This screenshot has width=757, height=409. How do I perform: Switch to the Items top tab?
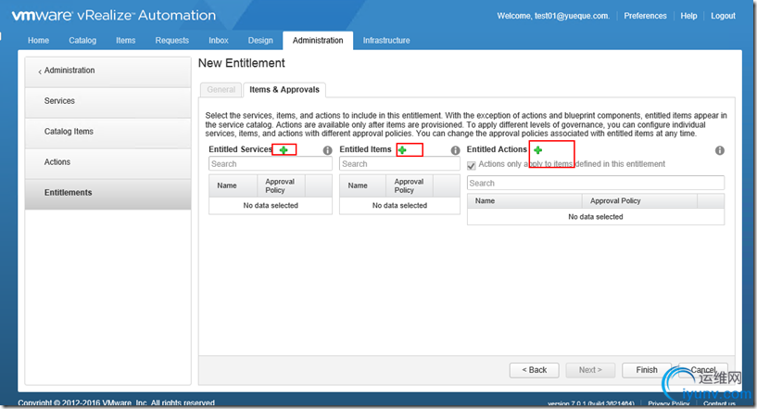[125, 41]
